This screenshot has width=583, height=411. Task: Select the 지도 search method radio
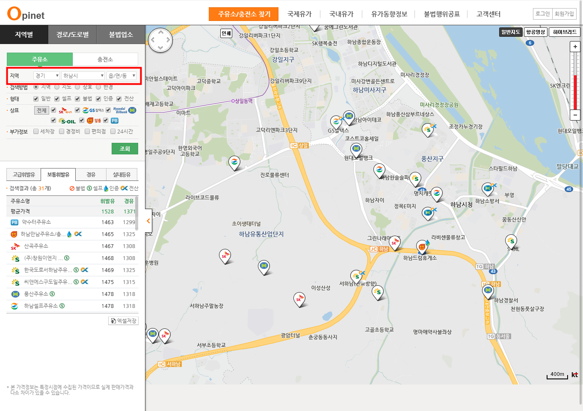pyautogui.click(x=56, y=87)
